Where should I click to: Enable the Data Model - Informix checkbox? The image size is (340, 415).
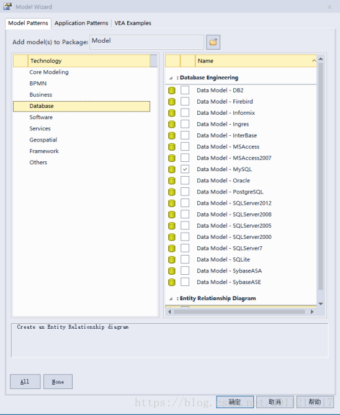(185, 112)
